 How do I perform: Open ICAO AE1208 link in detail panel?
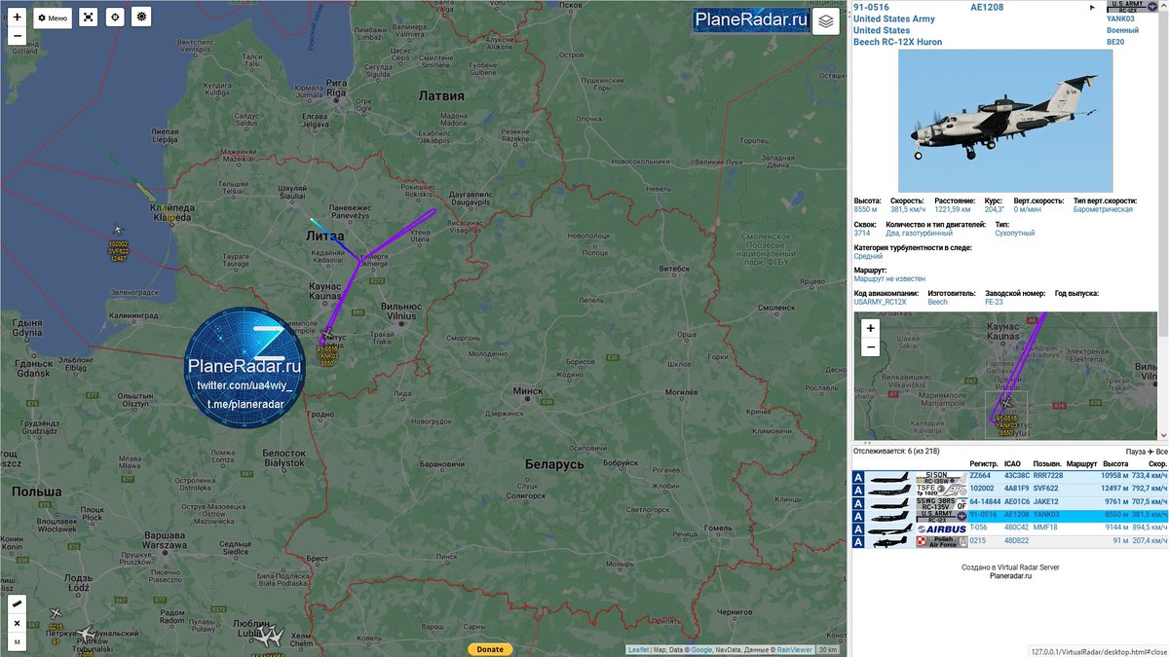click(x=987, y=8)
